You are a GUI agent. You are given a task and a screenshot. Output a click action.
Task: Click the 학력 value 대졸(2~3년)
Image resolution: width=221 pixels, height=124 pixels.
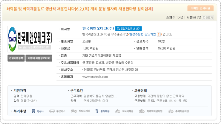point(29,101)
